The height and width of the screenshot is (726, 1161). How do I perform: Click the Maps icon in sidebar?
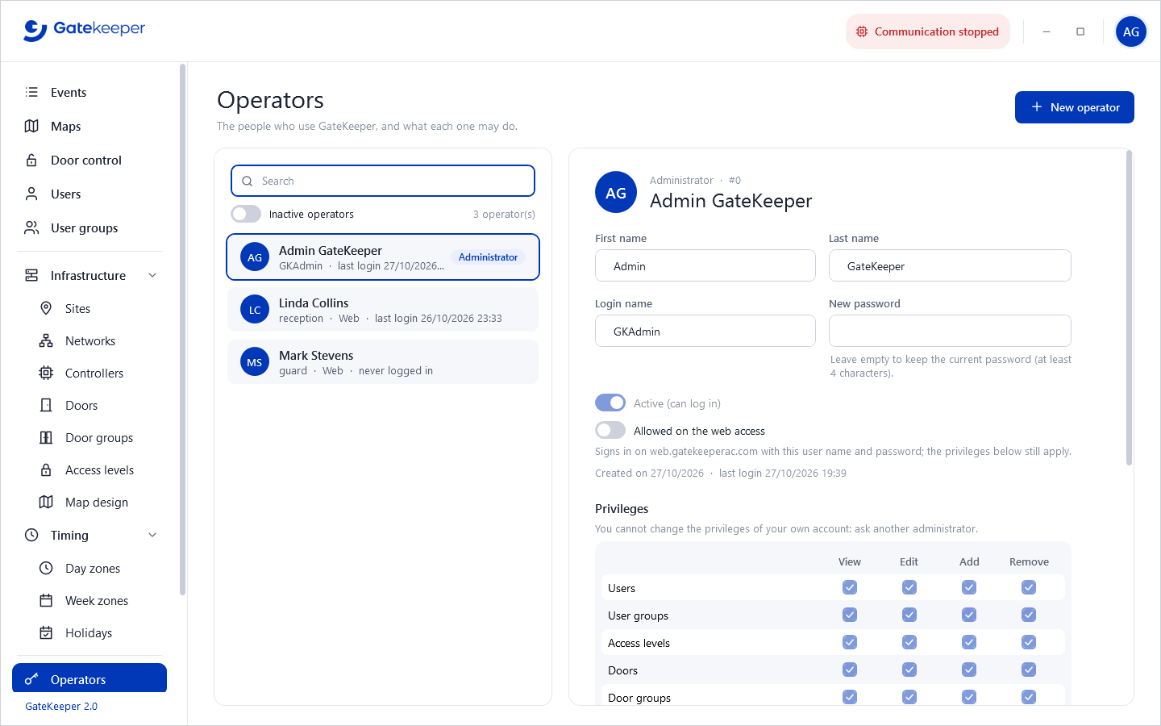31,126
